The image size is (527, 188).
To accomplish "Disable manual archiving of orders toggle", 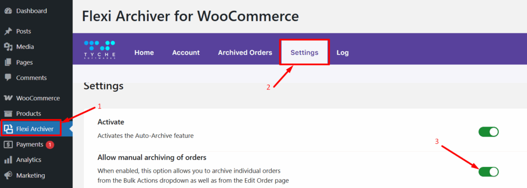I will pyautogui.click(x=488, y=172).
